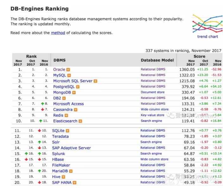
Task: Click the plus icon beside PostgreSQL
Action: [x=78, y=87]
